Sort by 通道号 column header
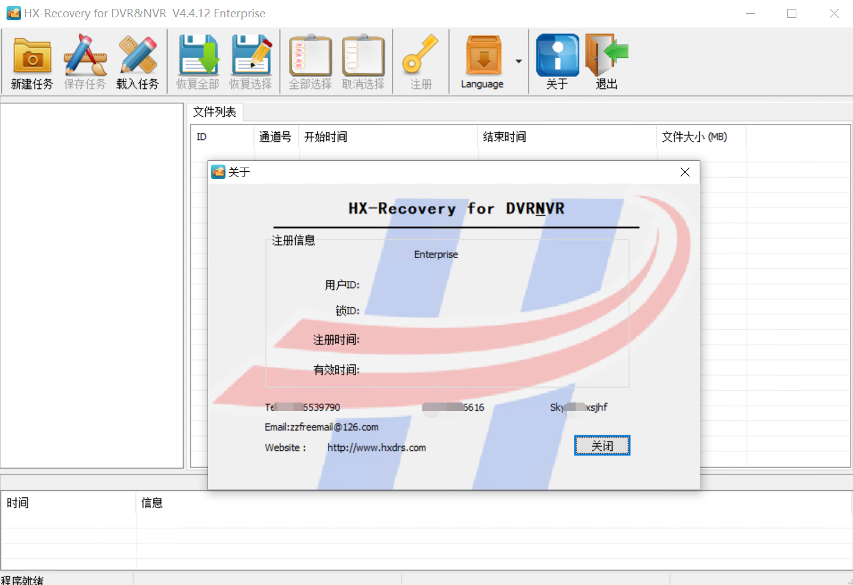This screenshot has width=853, height=585. 276,137
